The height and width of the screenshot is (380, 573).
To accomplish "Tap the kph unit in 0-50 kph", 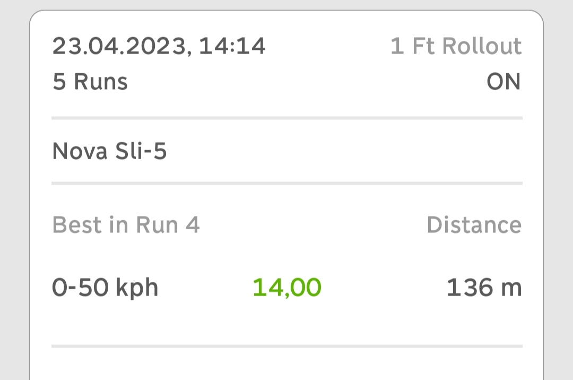I will click(x=137, y=288).
